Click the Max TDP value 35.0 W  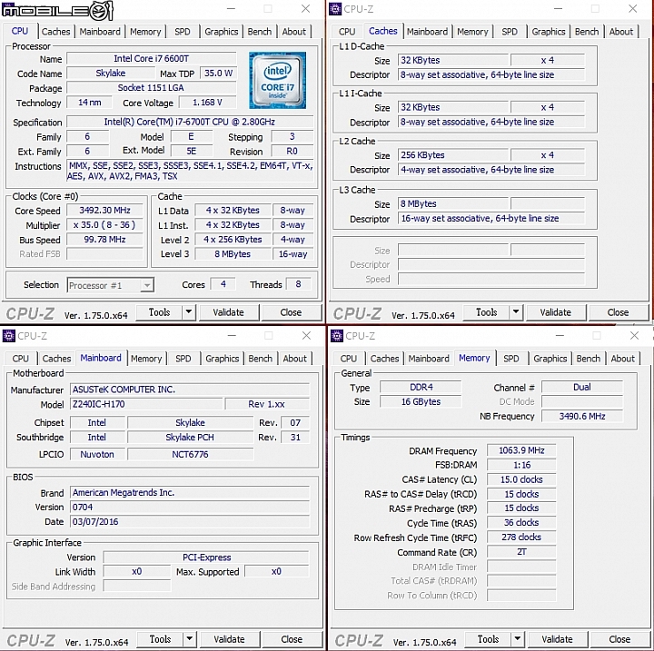click(218, 74)
